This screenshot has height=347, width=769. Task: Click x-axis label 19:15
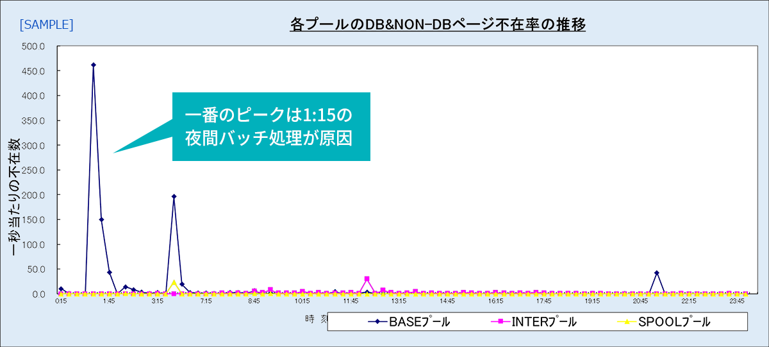click(592, 301)
